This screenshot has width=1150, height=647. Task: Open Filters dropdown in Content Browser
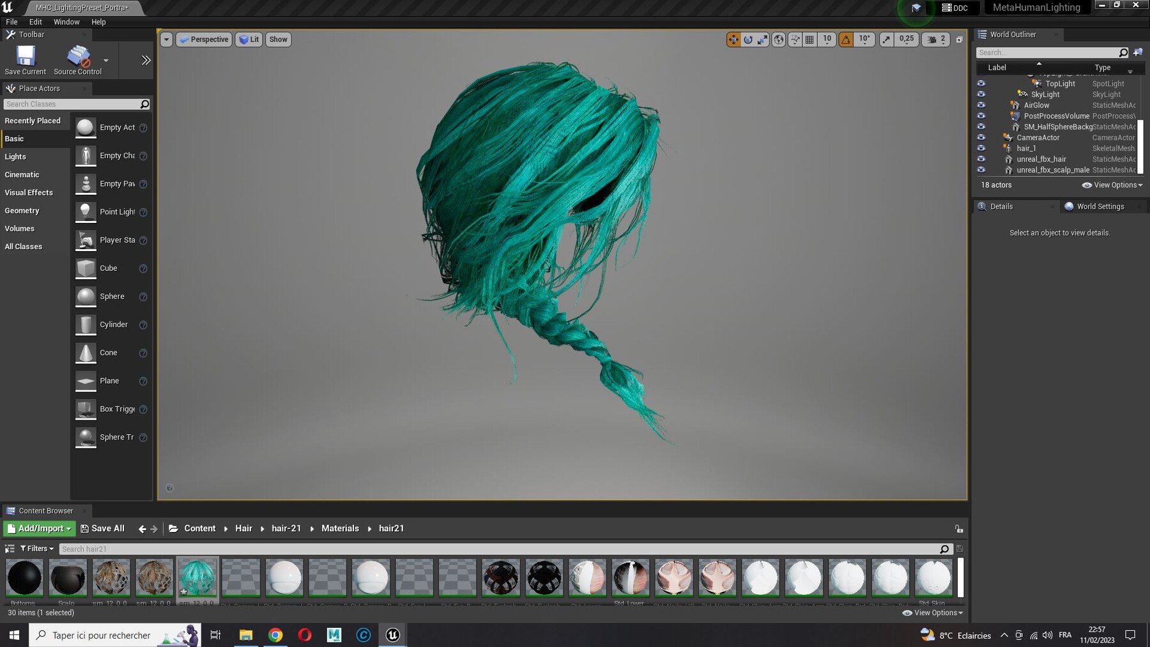[x=37, y=549]
